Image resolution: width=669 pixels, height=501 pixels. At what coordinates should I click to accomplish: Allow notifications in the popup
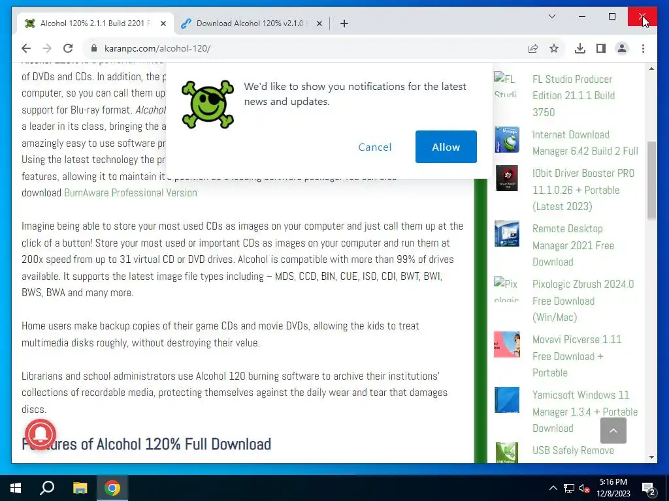coord(446,147)
